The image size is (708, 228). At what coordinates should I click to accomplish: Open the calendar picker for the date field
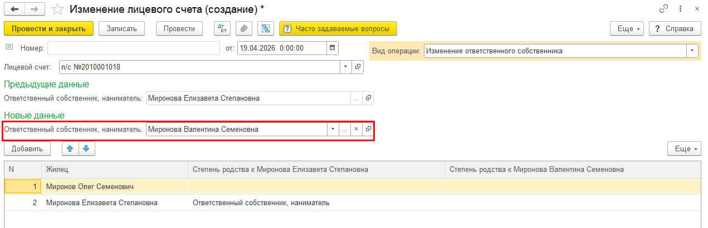tap(333, 48)
